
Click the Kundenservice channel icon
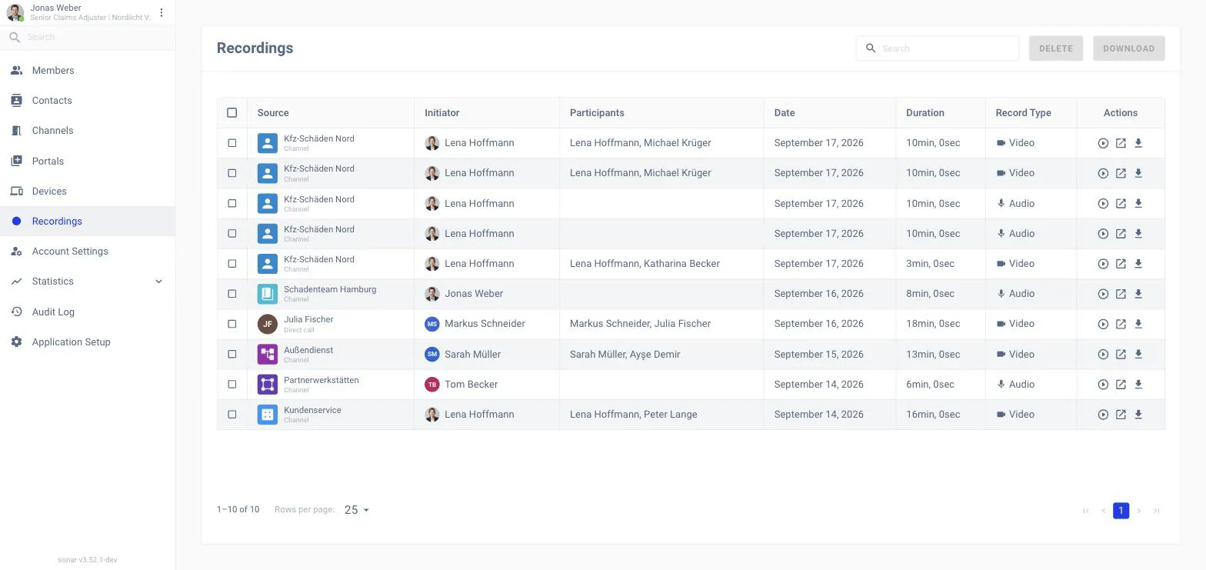pyautogui.click(x=267, y=415)
